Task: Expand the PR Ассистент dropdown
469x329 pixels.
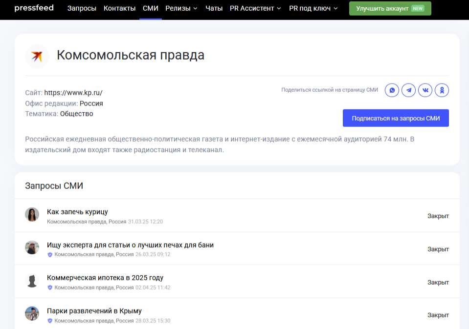Action: tap(255, 8)
